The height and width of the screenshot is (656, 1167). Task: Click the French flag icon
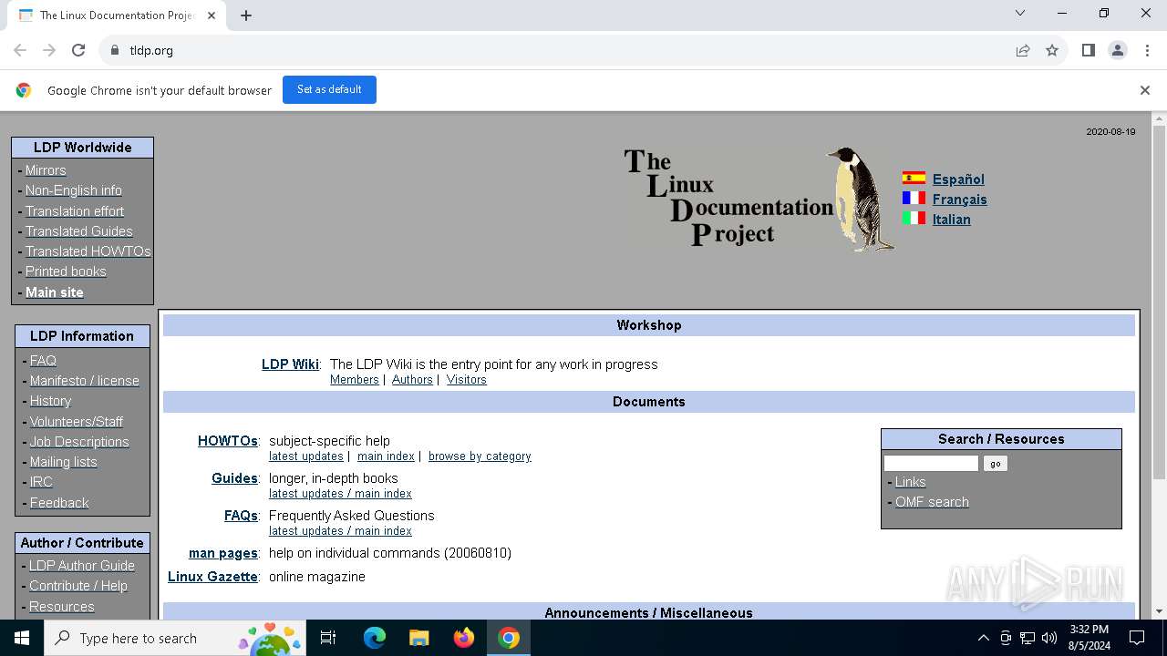(914, 199)
